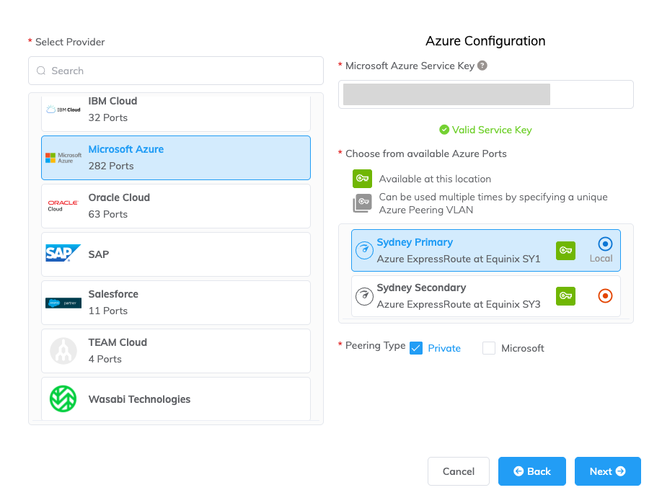The height and width of the screenshot is (503, 662).
Task: Click the Microsoft Azure provider logo
Action: click(x=63, y=156)
